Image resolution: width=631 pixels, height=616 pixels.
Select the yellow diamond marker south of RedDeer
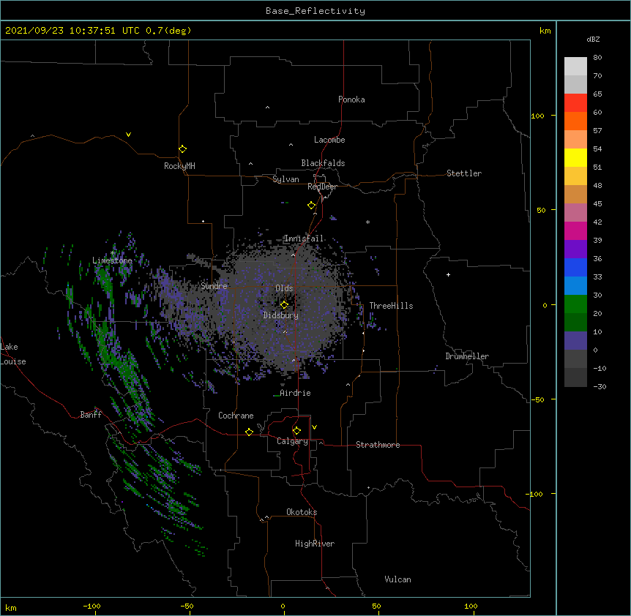(312, 206)
